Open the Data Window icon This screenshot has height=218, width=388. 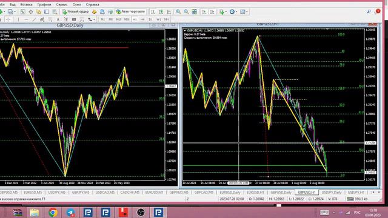31,12
